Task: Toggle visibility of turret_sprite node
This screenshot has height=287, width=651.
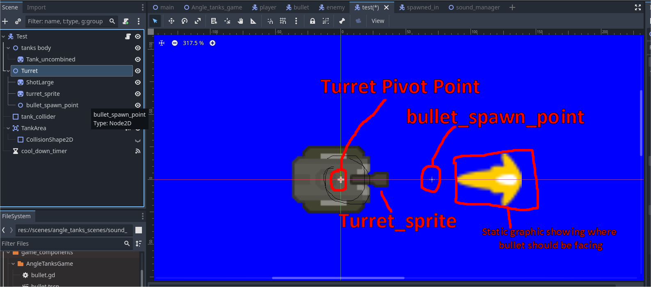Action: pyautogui.click(x=138, y=94)
